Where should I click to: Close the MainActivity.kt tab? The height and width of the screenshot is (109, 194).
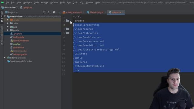tap(105, 12)
